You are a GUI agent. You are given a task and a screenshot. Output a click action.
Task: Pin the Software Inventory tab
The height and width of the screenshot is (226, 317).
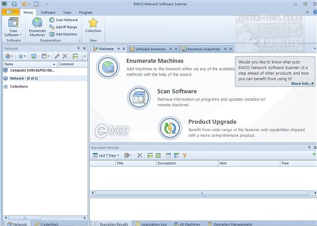pyautogui.click(x=170, y=49)
